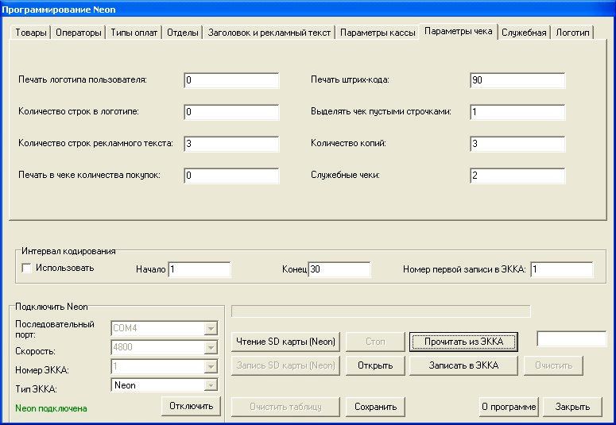
Task: Click Запись SD карты (Neon) button
Action: click(285, 365)
